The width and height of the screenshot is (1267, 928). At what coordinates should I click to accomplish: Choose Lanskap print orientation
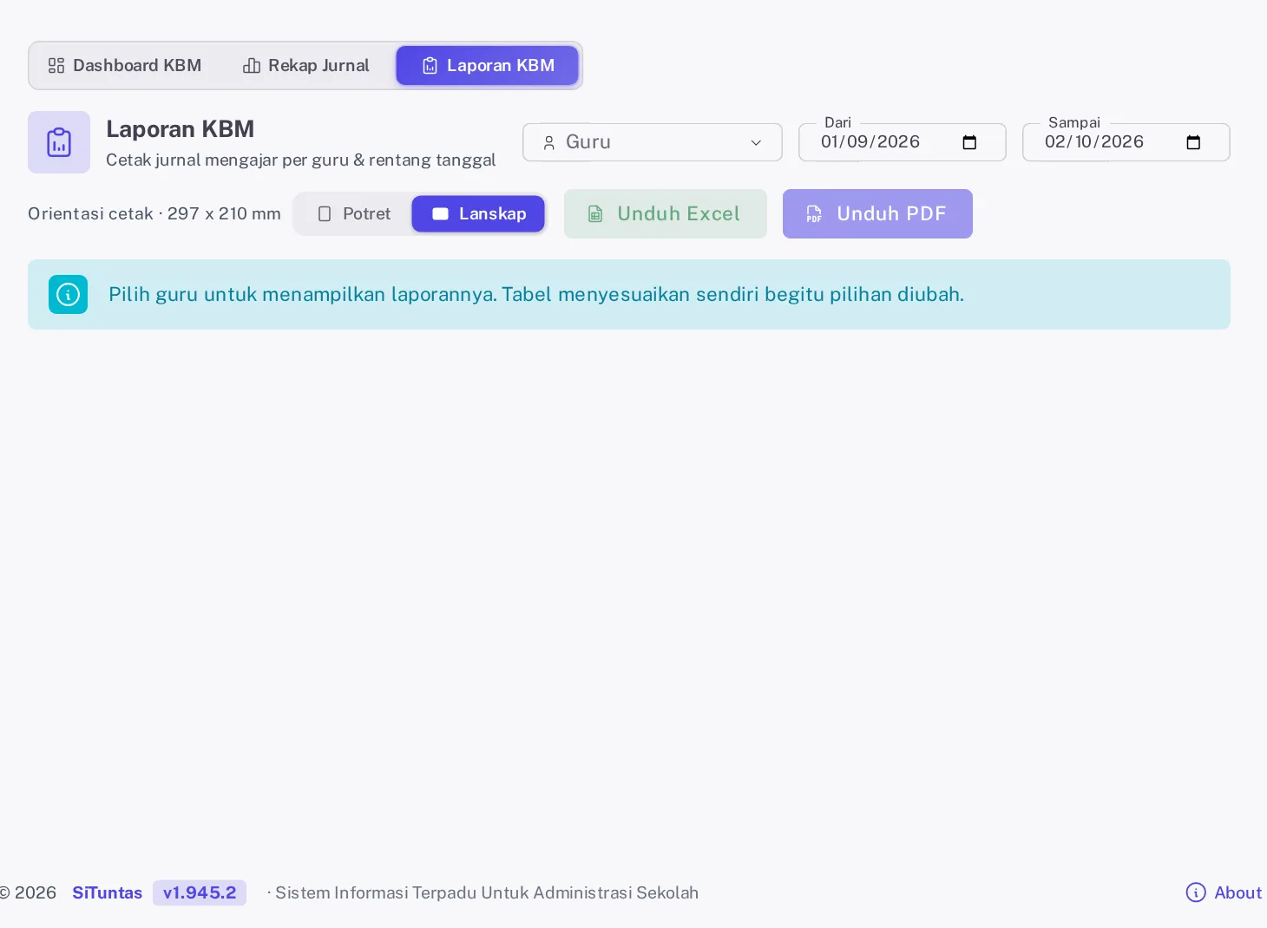point(478,214)
